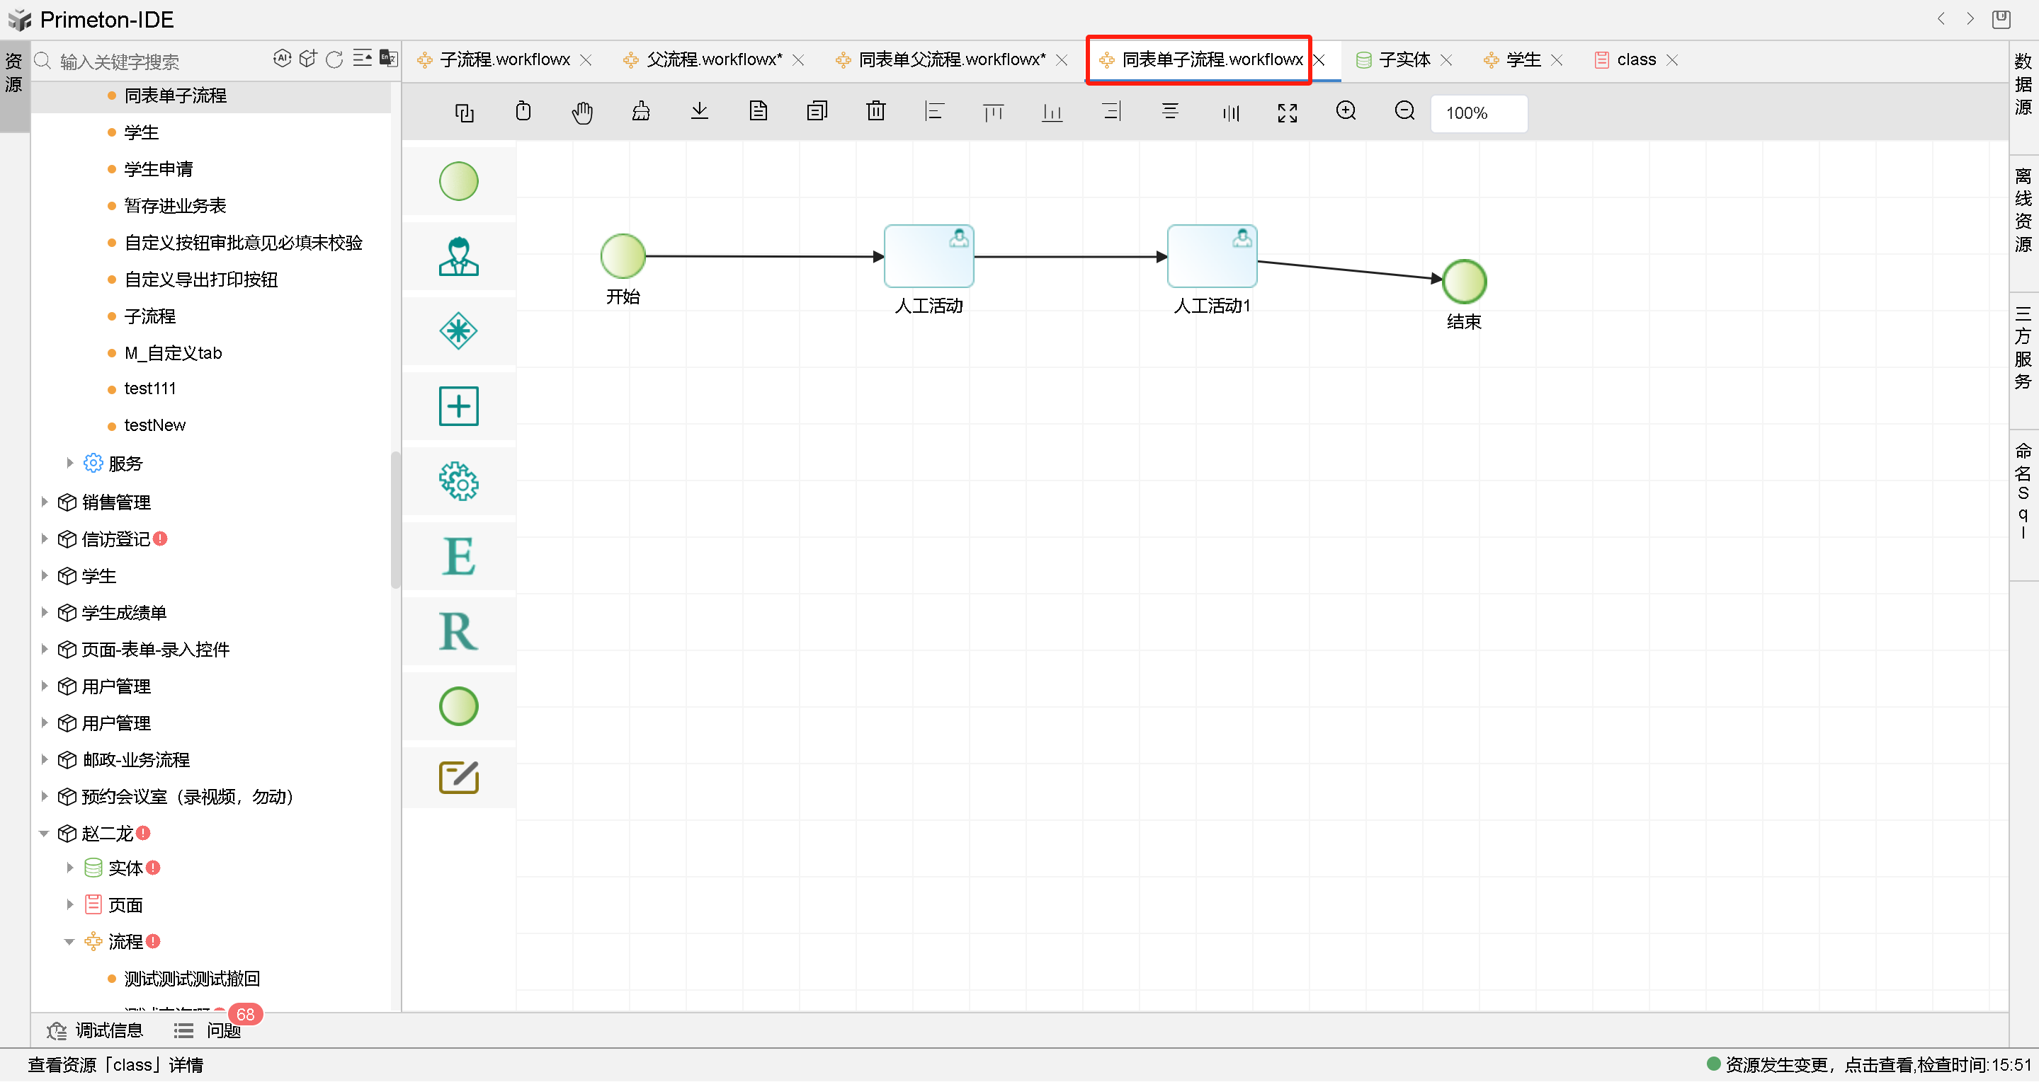Click the delete trash icon in toolbar
Screen dimensions: 2039x1082
coord(875,112)
